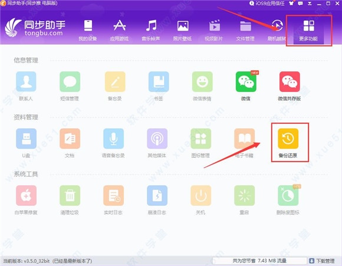Image resolution: width=342 pixels, height=266 pixels.
Task: Open title bar dropdown menu arrow
Action: (310, 4)
